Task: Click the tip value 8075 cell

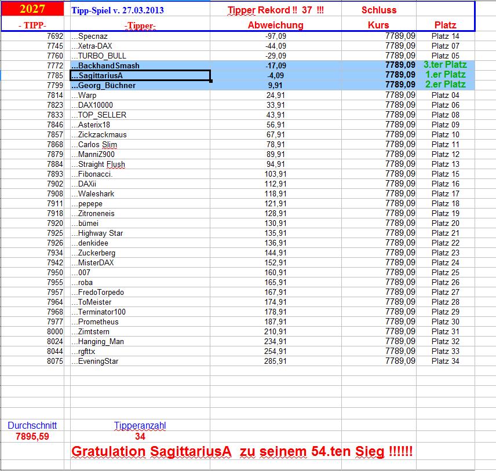Action: pyautogui.click(x=32, y=362)
